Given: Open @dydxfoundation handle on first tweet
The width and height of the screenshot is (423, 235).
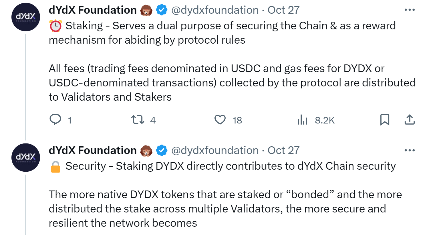Looking at the screenshot, I should pos(215,10).
